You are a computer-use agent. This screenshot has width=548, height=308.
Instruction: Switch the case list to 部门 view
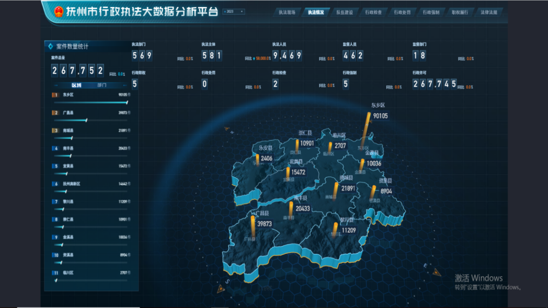(102, 85)
